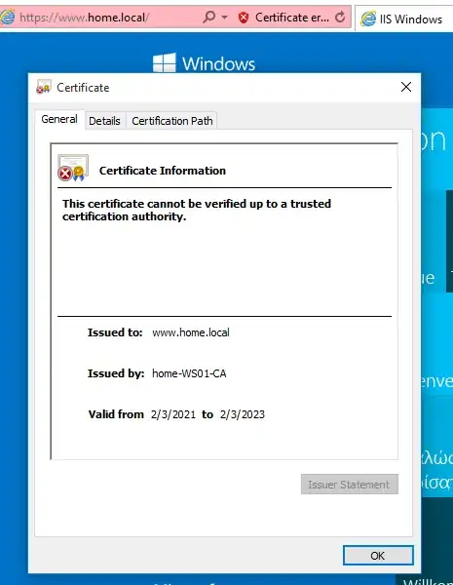Refresh the page with the reload icon
The height and width of the screenshot is (585, 453).
pos(340,17)
